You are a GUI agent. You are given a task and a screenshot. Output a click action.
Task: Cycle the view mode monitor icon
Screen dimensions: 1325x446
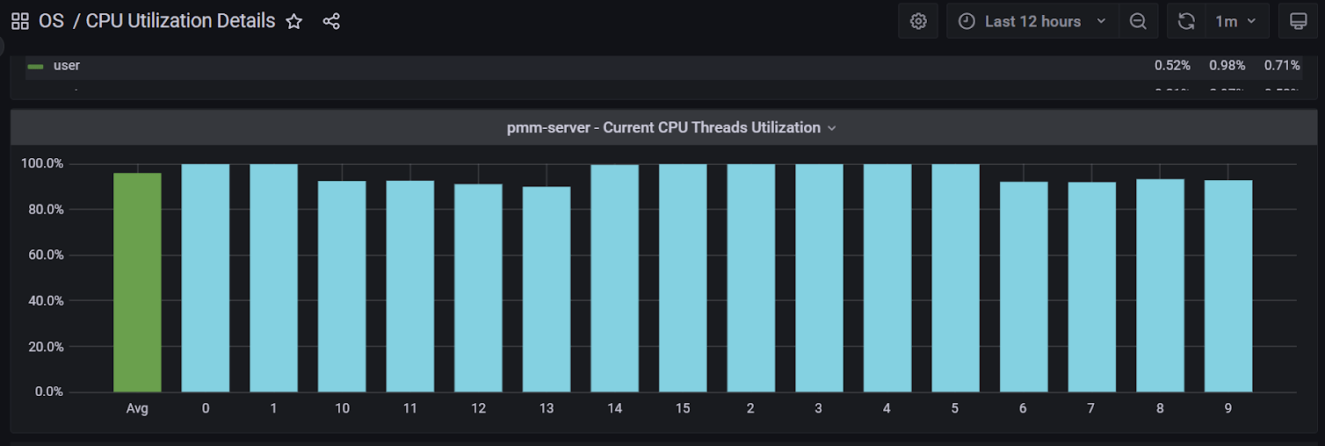coord(1298,21)
